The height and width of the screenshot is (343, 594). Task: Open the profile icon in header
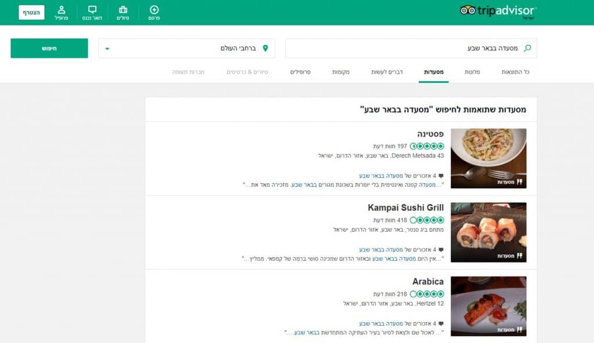click(61, 10)
